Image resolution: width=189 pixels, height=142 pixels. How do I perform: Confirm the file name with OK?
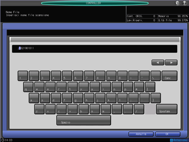[168, 134]
